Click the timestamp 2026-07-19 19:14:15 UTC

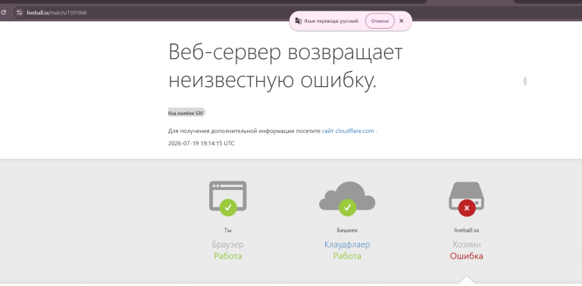click(201, 143)
